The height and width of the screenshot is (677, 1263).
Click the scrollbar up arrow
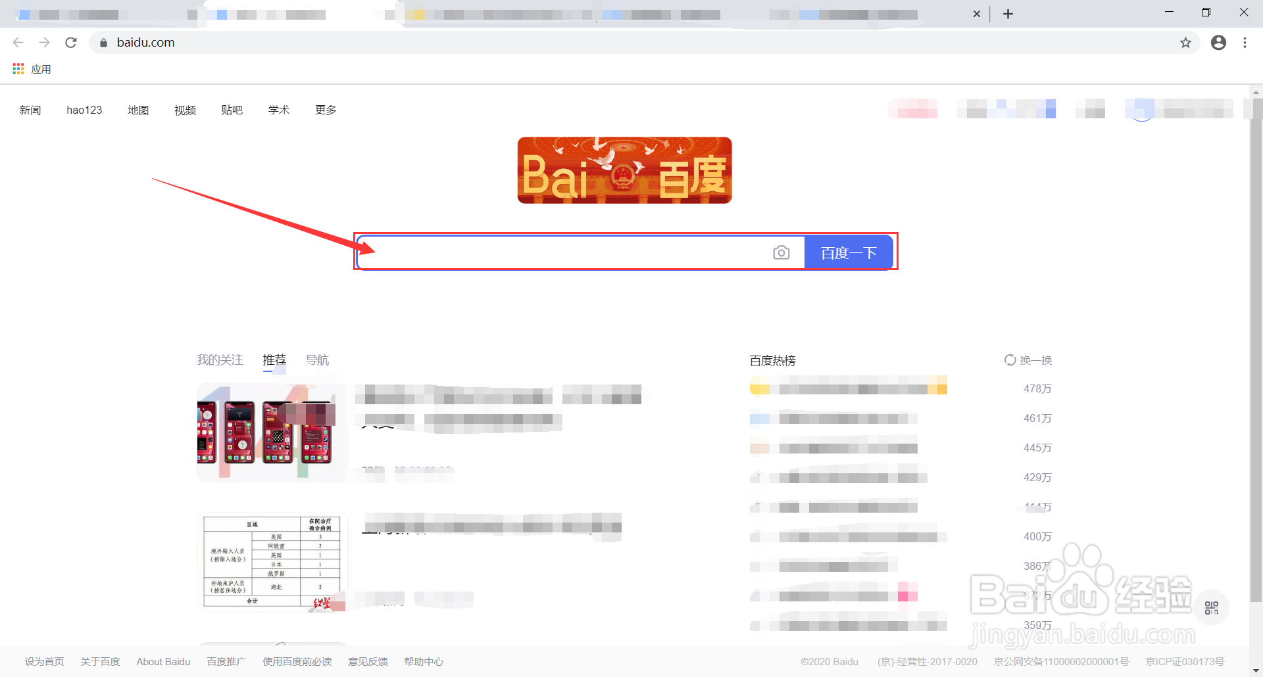pos(1256,91)
